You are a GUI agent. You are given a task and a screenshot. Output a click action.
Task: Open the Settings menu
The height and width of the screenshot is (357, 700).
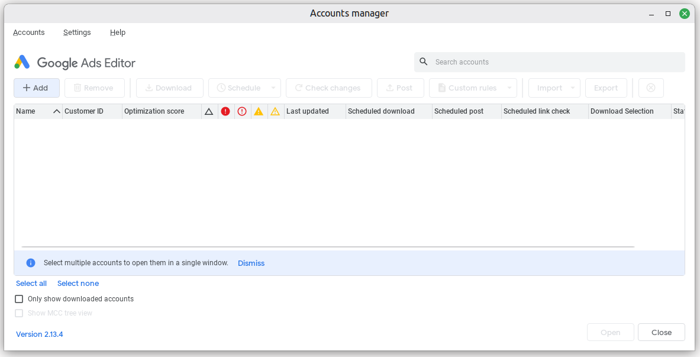(x=77, y=32)
